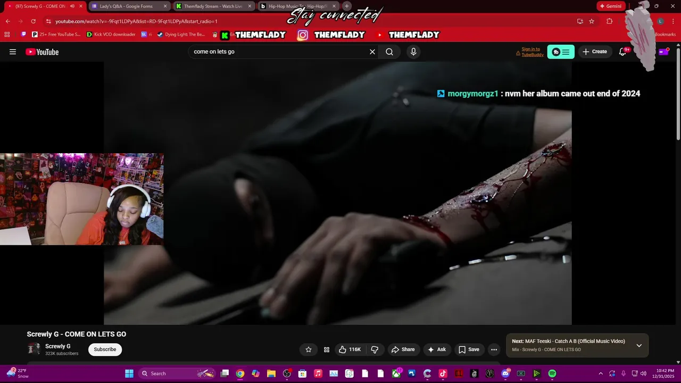The image size is (681, 383).
Task: Reload the current page
Action: (33, 21)
